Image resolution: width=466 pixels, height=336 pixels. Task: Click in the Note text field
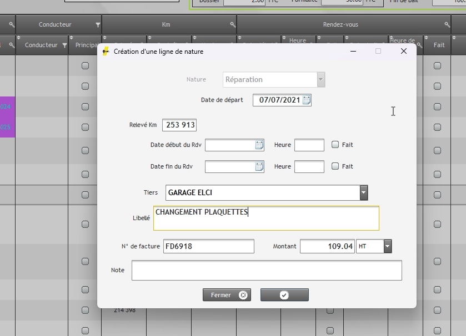[267, 271]
